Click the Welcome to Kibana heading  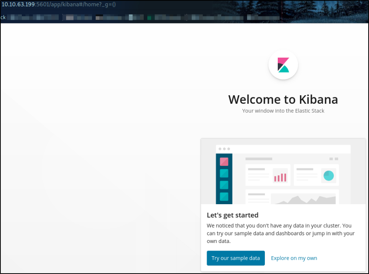283,99
